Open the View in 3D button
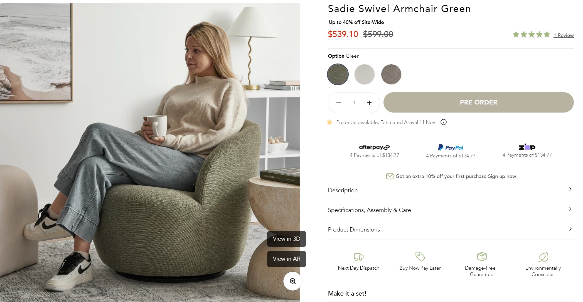Viewport: 583px width, 302px height. 286,239
